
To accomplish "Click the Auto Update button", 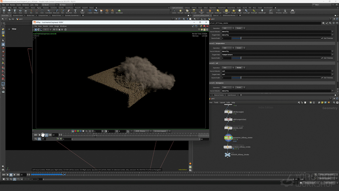I will tap(330, 183).
